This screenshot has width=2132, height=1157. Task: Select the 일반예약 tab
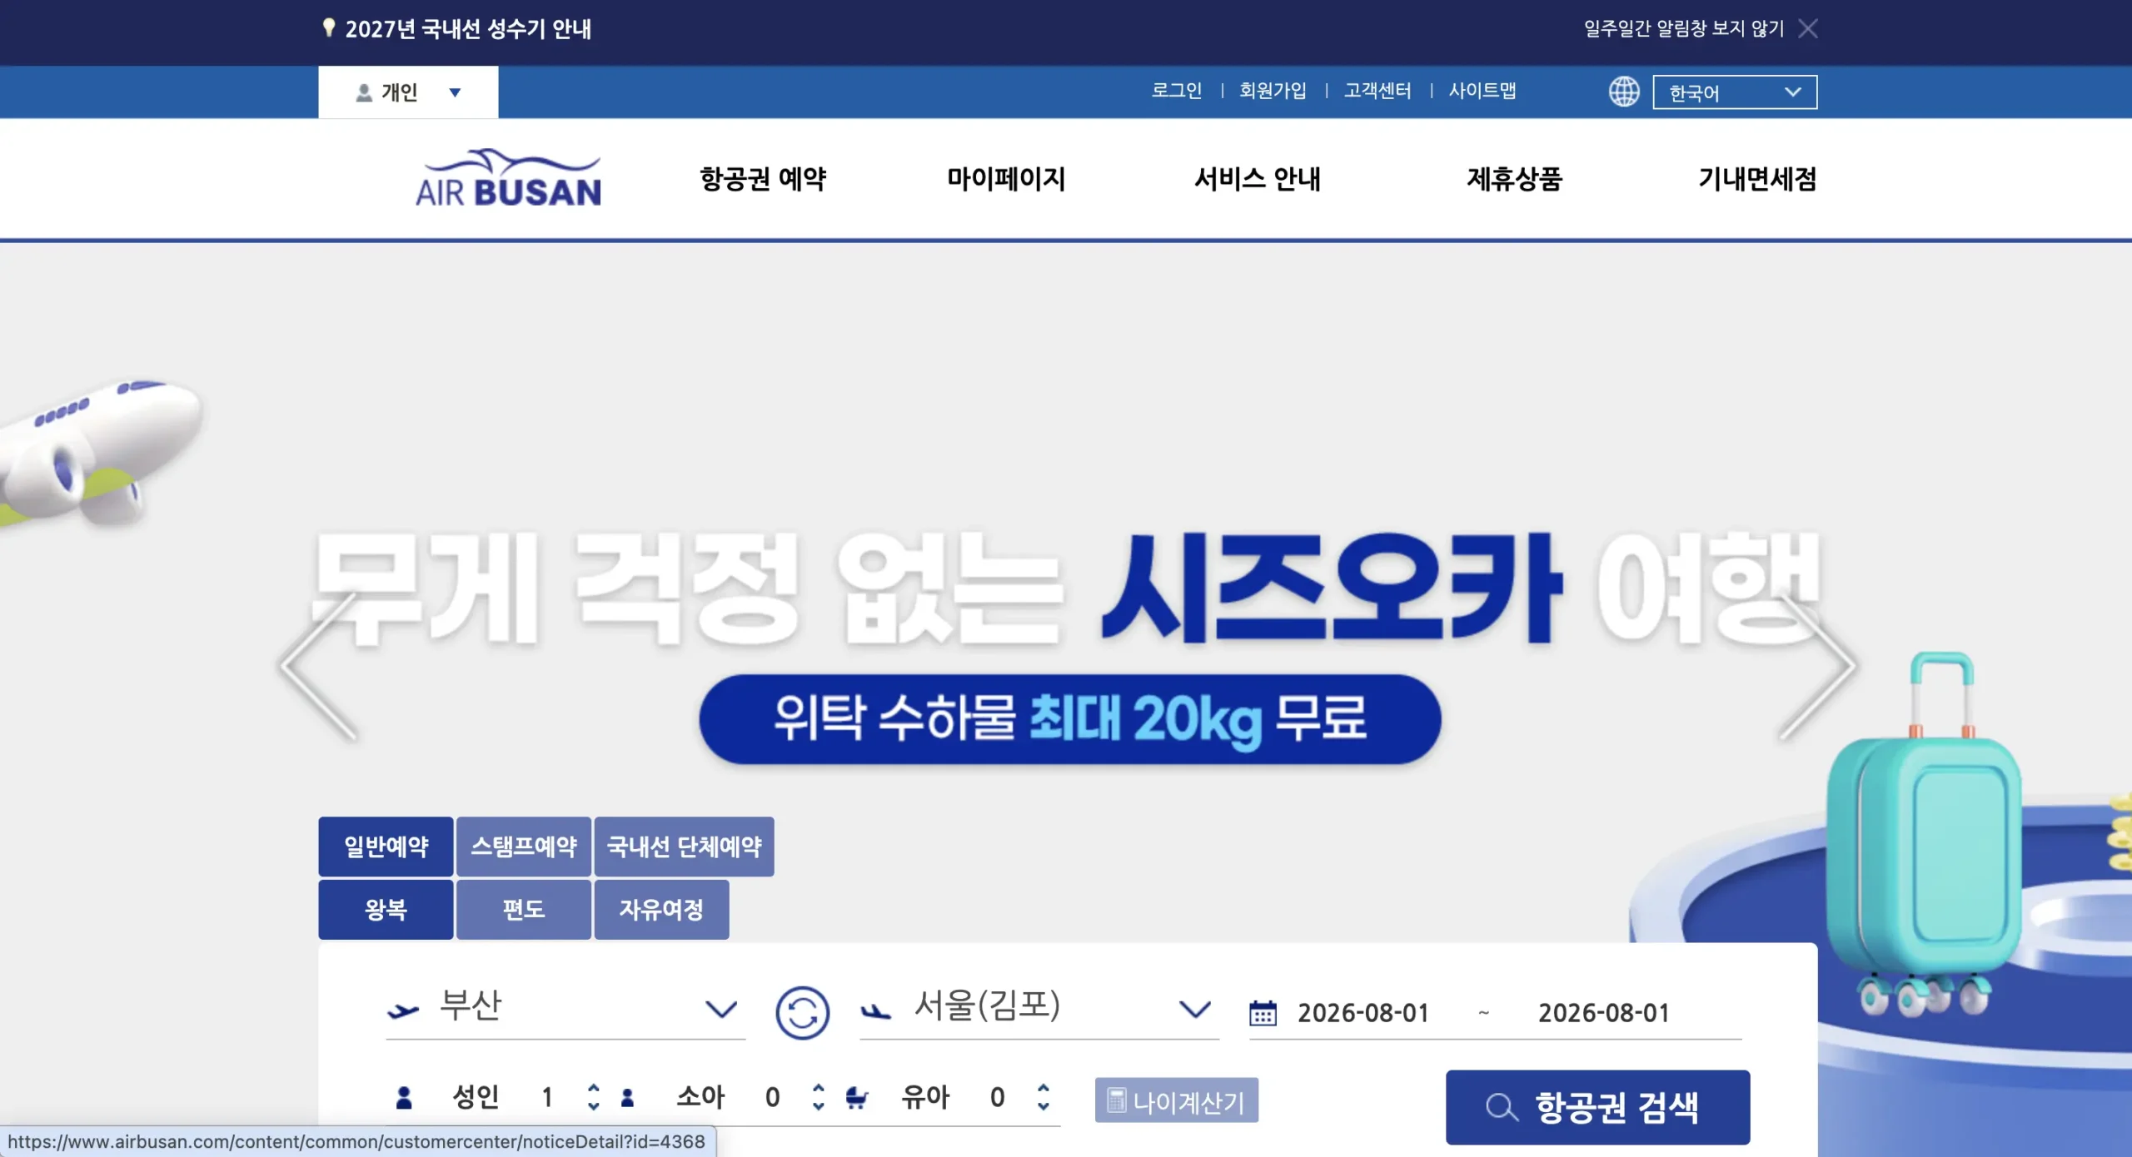pyautogui.click(x=386, y=847)
